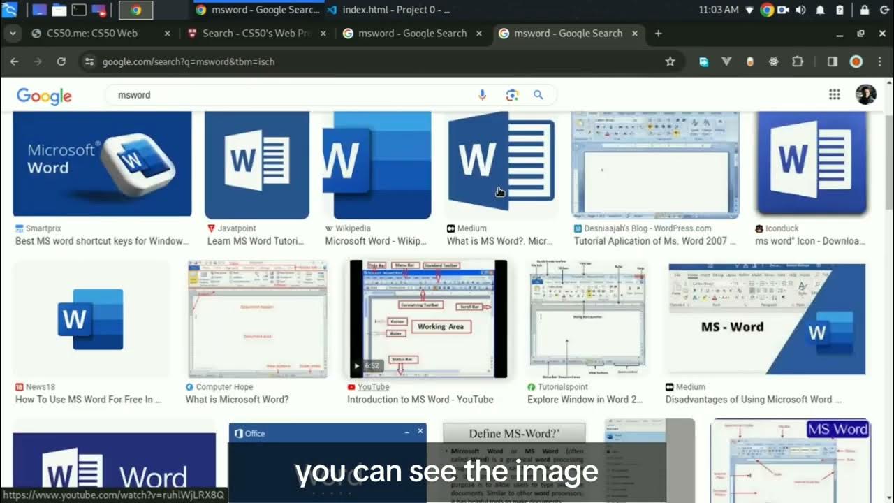
Task: Click the msword search input box
Action: [293, 95]
